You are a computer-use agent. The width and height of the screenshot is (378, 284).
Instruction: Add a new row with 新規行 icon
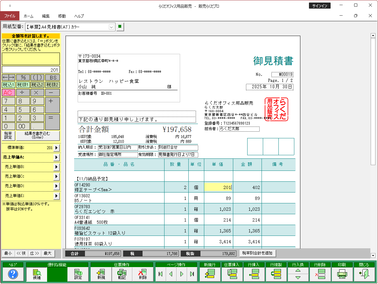tap(210, 274)
